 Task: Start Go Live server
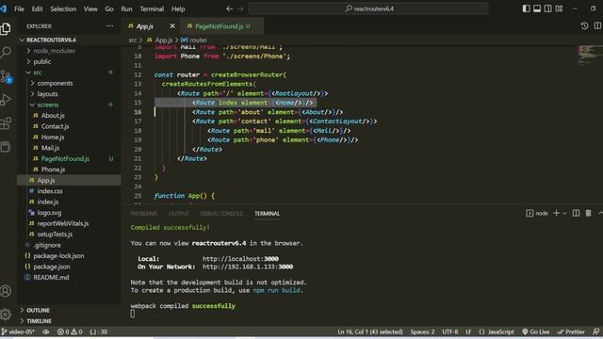click(536, 331)
